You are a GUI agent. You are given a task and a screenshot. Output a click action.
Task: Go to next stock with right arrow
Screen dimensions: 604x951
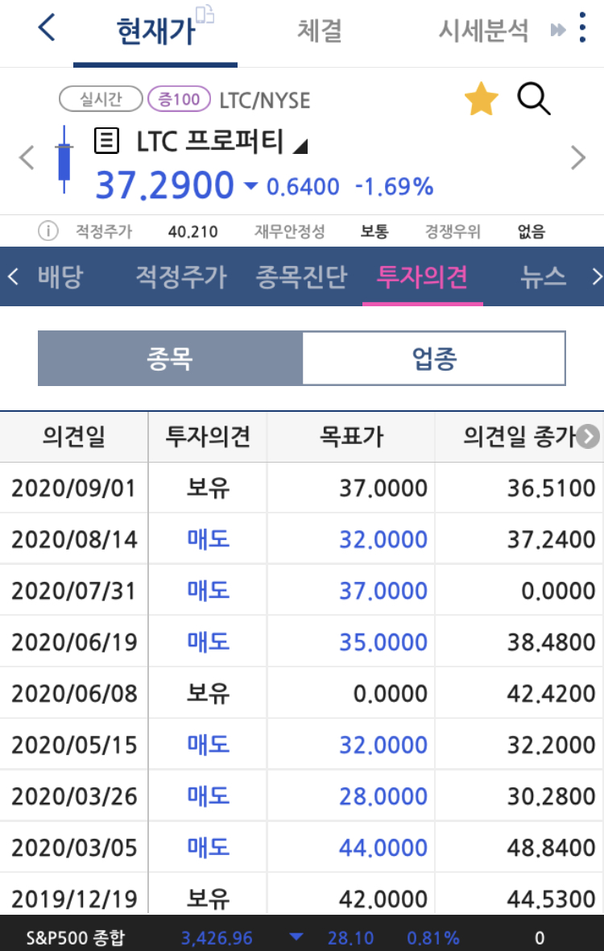tap(578, 158)
